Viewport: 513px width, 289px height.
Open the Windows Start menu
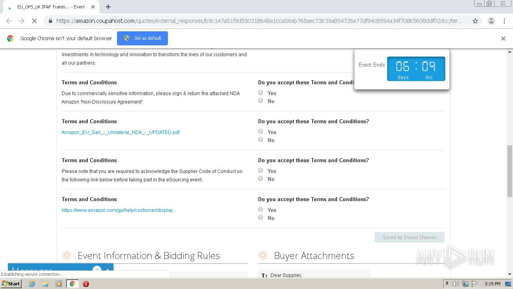tap(11, 284)
